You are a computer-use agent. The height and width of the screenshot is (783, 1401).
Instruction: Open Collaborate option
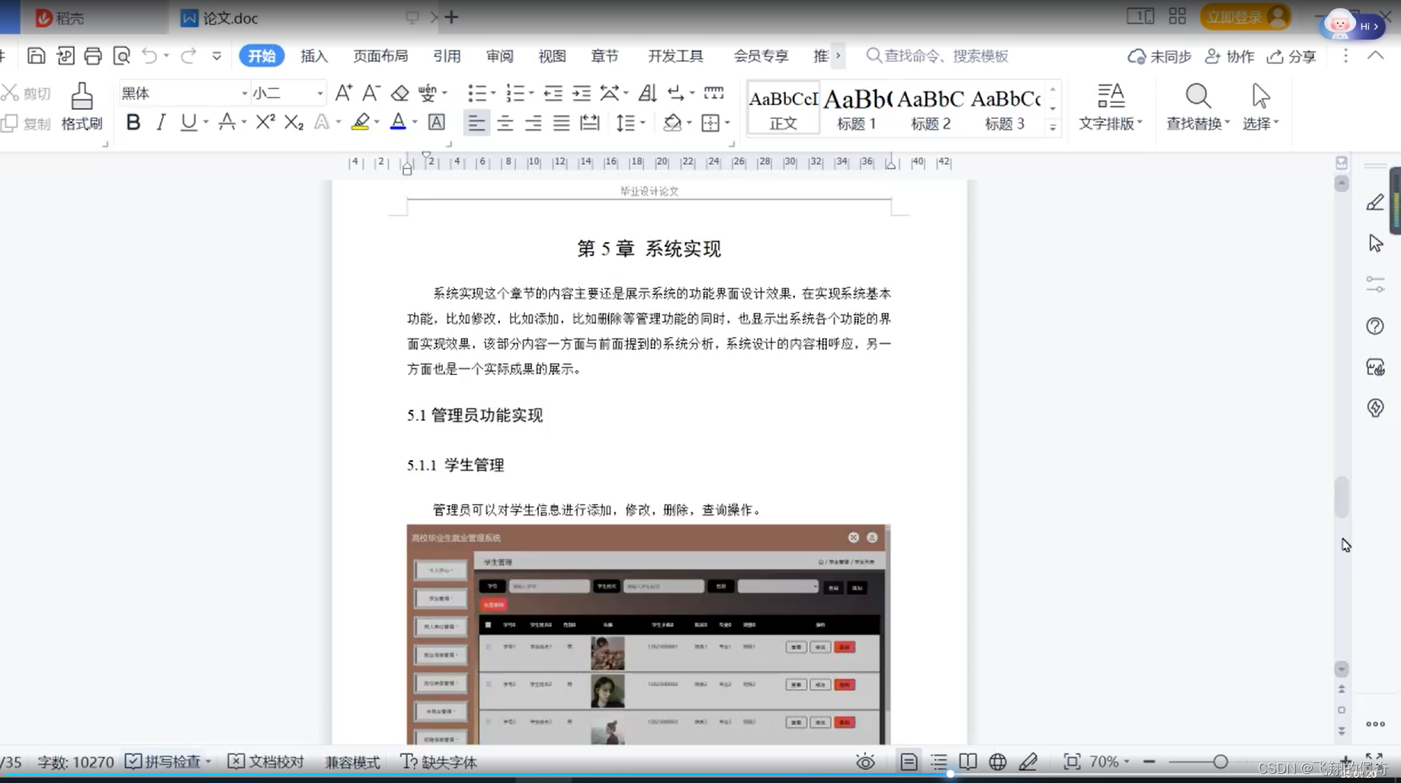tap(1229, 56)
